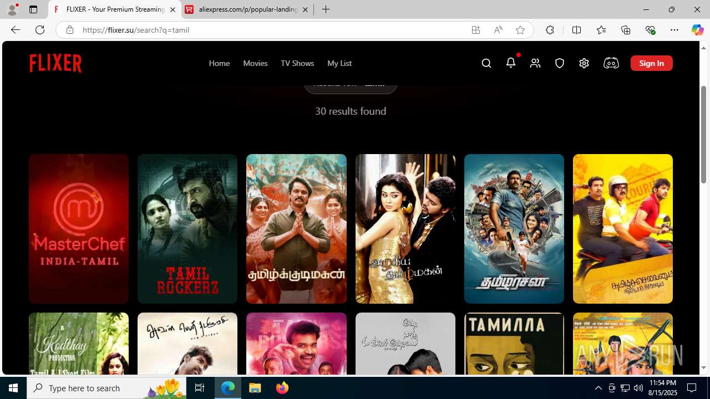Viewport: 710px width, 399px height.
Task: Toggle Read aloud in address bar
Action: (x=498, y=30)
